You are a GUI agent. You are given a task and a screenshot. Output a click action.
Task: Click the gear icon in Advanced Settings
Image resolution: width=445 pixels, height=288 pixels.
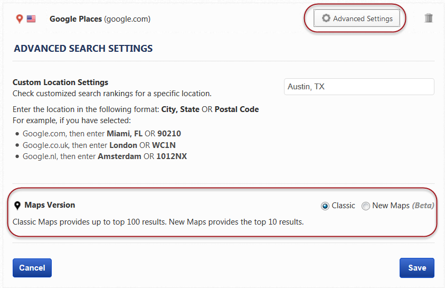tap(326, 18)
